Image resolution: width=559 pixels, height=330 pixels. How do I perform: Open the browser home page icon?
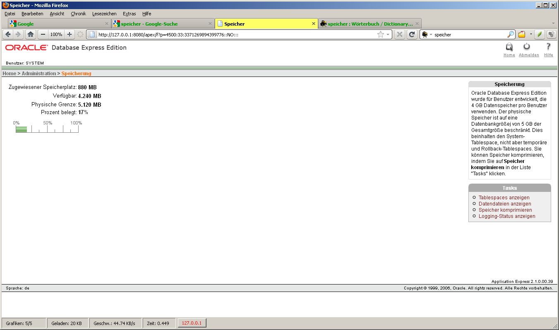pos(31,35)
